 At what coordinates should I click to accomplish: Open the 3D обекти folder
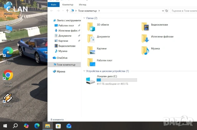92,26
